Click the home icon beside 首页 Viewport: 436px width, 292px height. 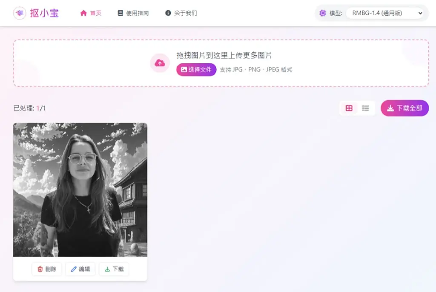pyautogui.click(x=83, y=13)
